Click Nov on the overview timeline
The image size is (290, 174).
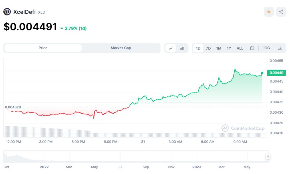pyautogui.click(x=171, y=167)
